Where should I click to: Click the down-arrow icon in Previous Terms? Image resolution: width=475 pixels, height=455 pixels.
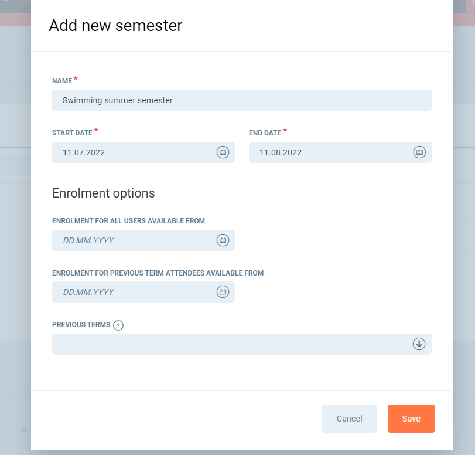click(x=419, y=344)
